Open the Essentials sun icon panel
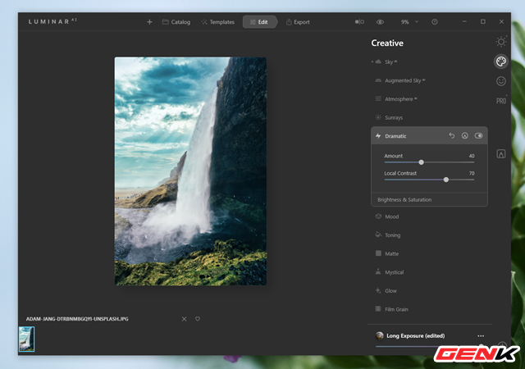The image size is (525, 369). click(501, 42)
